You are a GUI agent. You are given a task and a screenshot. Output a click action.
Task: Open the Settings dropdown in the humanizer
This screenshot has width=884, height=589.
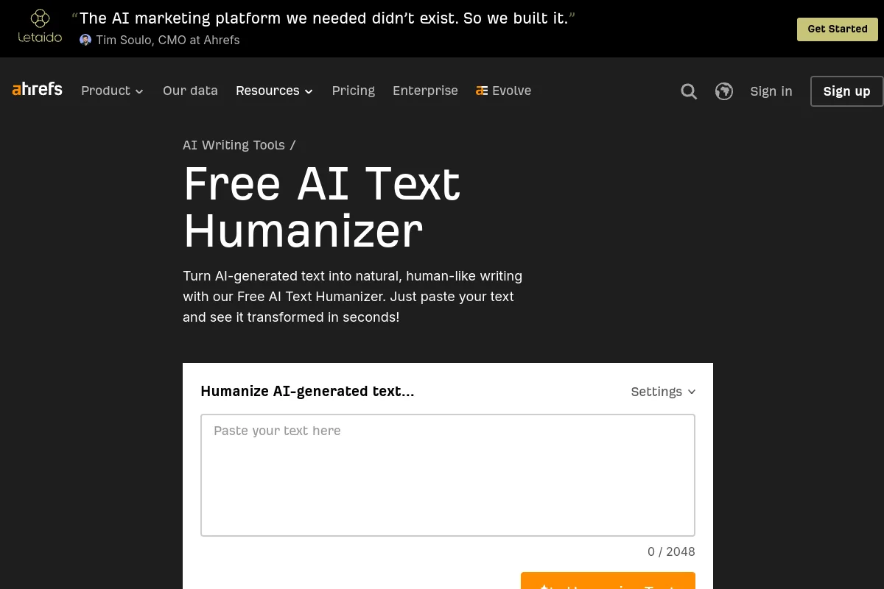click(x=663, y=392)
